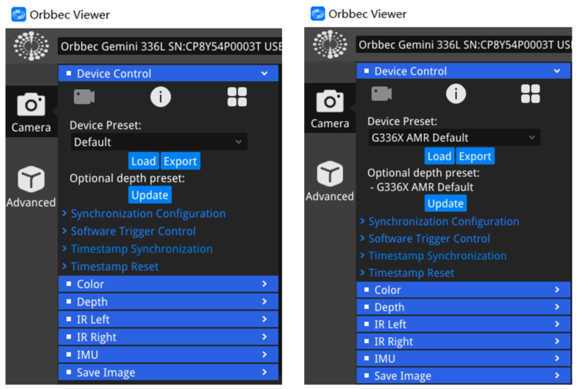Open the Advanced cube tab in the left viewer
Screen dimensions: 579x389
pos(31,186)
